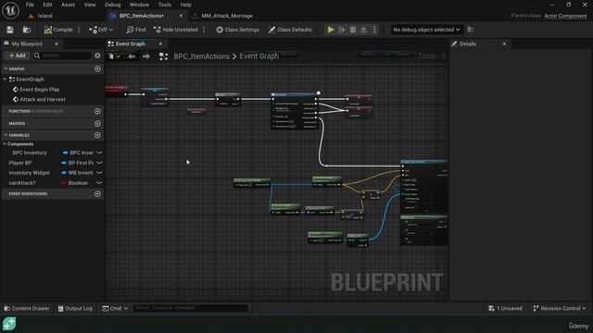
Task: Save the current blueprint asset
Action: point(10,30)
